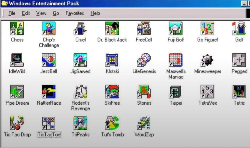Click the 'Taipei' label text
This screenshot has width=250, height=148.
[176, 103]
